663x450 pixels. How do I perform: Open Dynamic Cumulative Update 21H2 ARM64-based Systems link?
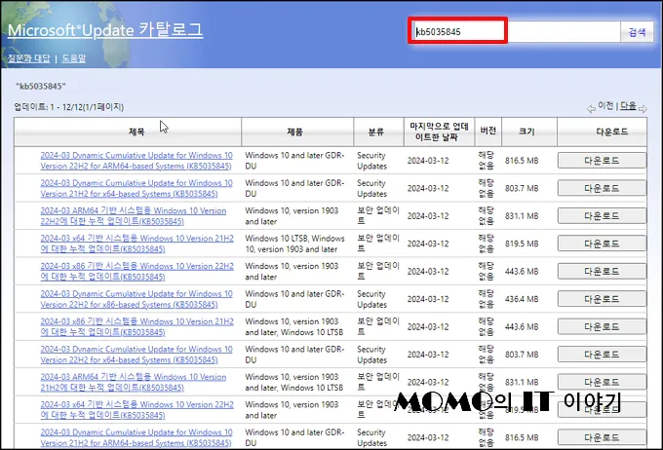pyautogui.click(x=136, y=437)
